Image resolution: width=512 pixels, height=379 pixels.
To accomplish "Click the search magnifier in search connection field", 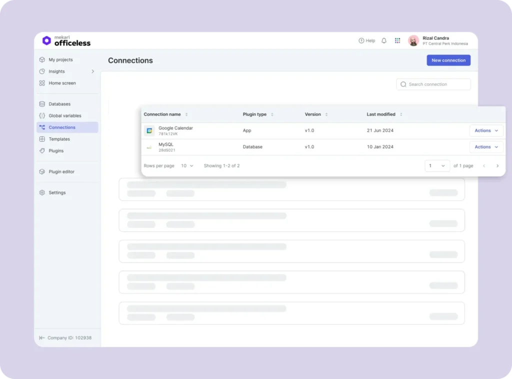I will (403, 84).
